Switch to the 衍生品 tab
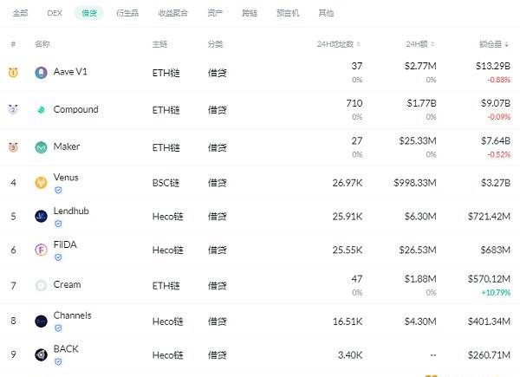 click(127, 13)
